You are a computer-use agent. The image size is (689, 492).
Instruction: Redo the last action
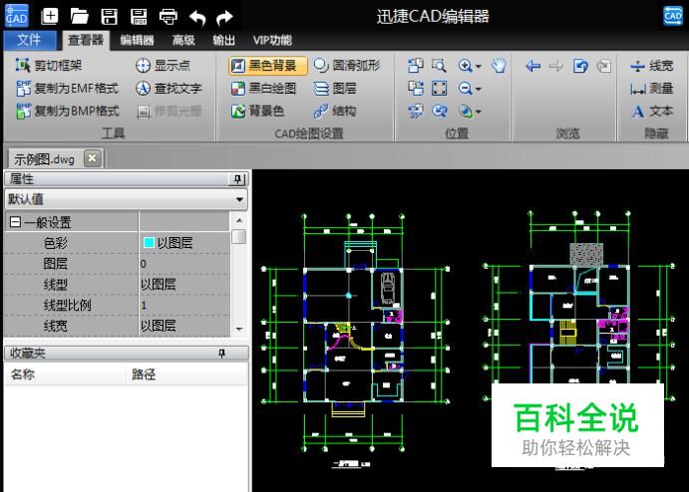[225, 18]
